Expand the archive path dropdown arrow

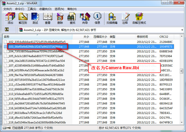pyautogui.click(x=182, y=30)
